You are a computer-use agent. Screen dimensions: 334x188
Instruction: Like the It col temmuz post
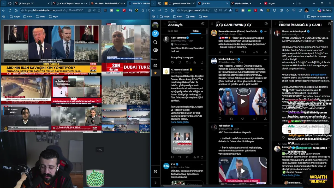pos(187,62)
